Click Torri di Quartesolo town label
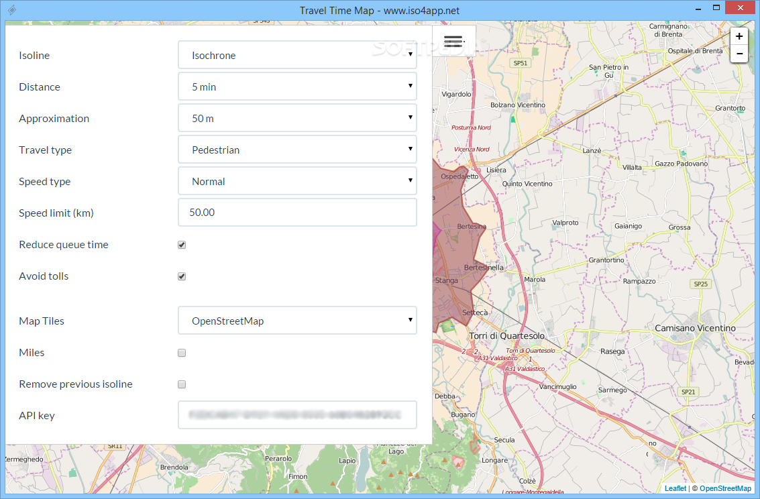The width and height of the screenshot is (760, 499). tap(506, 336)
